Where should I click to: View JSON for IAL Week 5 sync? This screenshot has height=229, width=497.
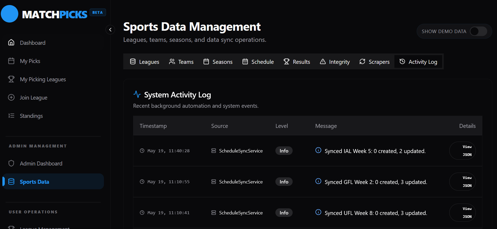pos(463,151)
